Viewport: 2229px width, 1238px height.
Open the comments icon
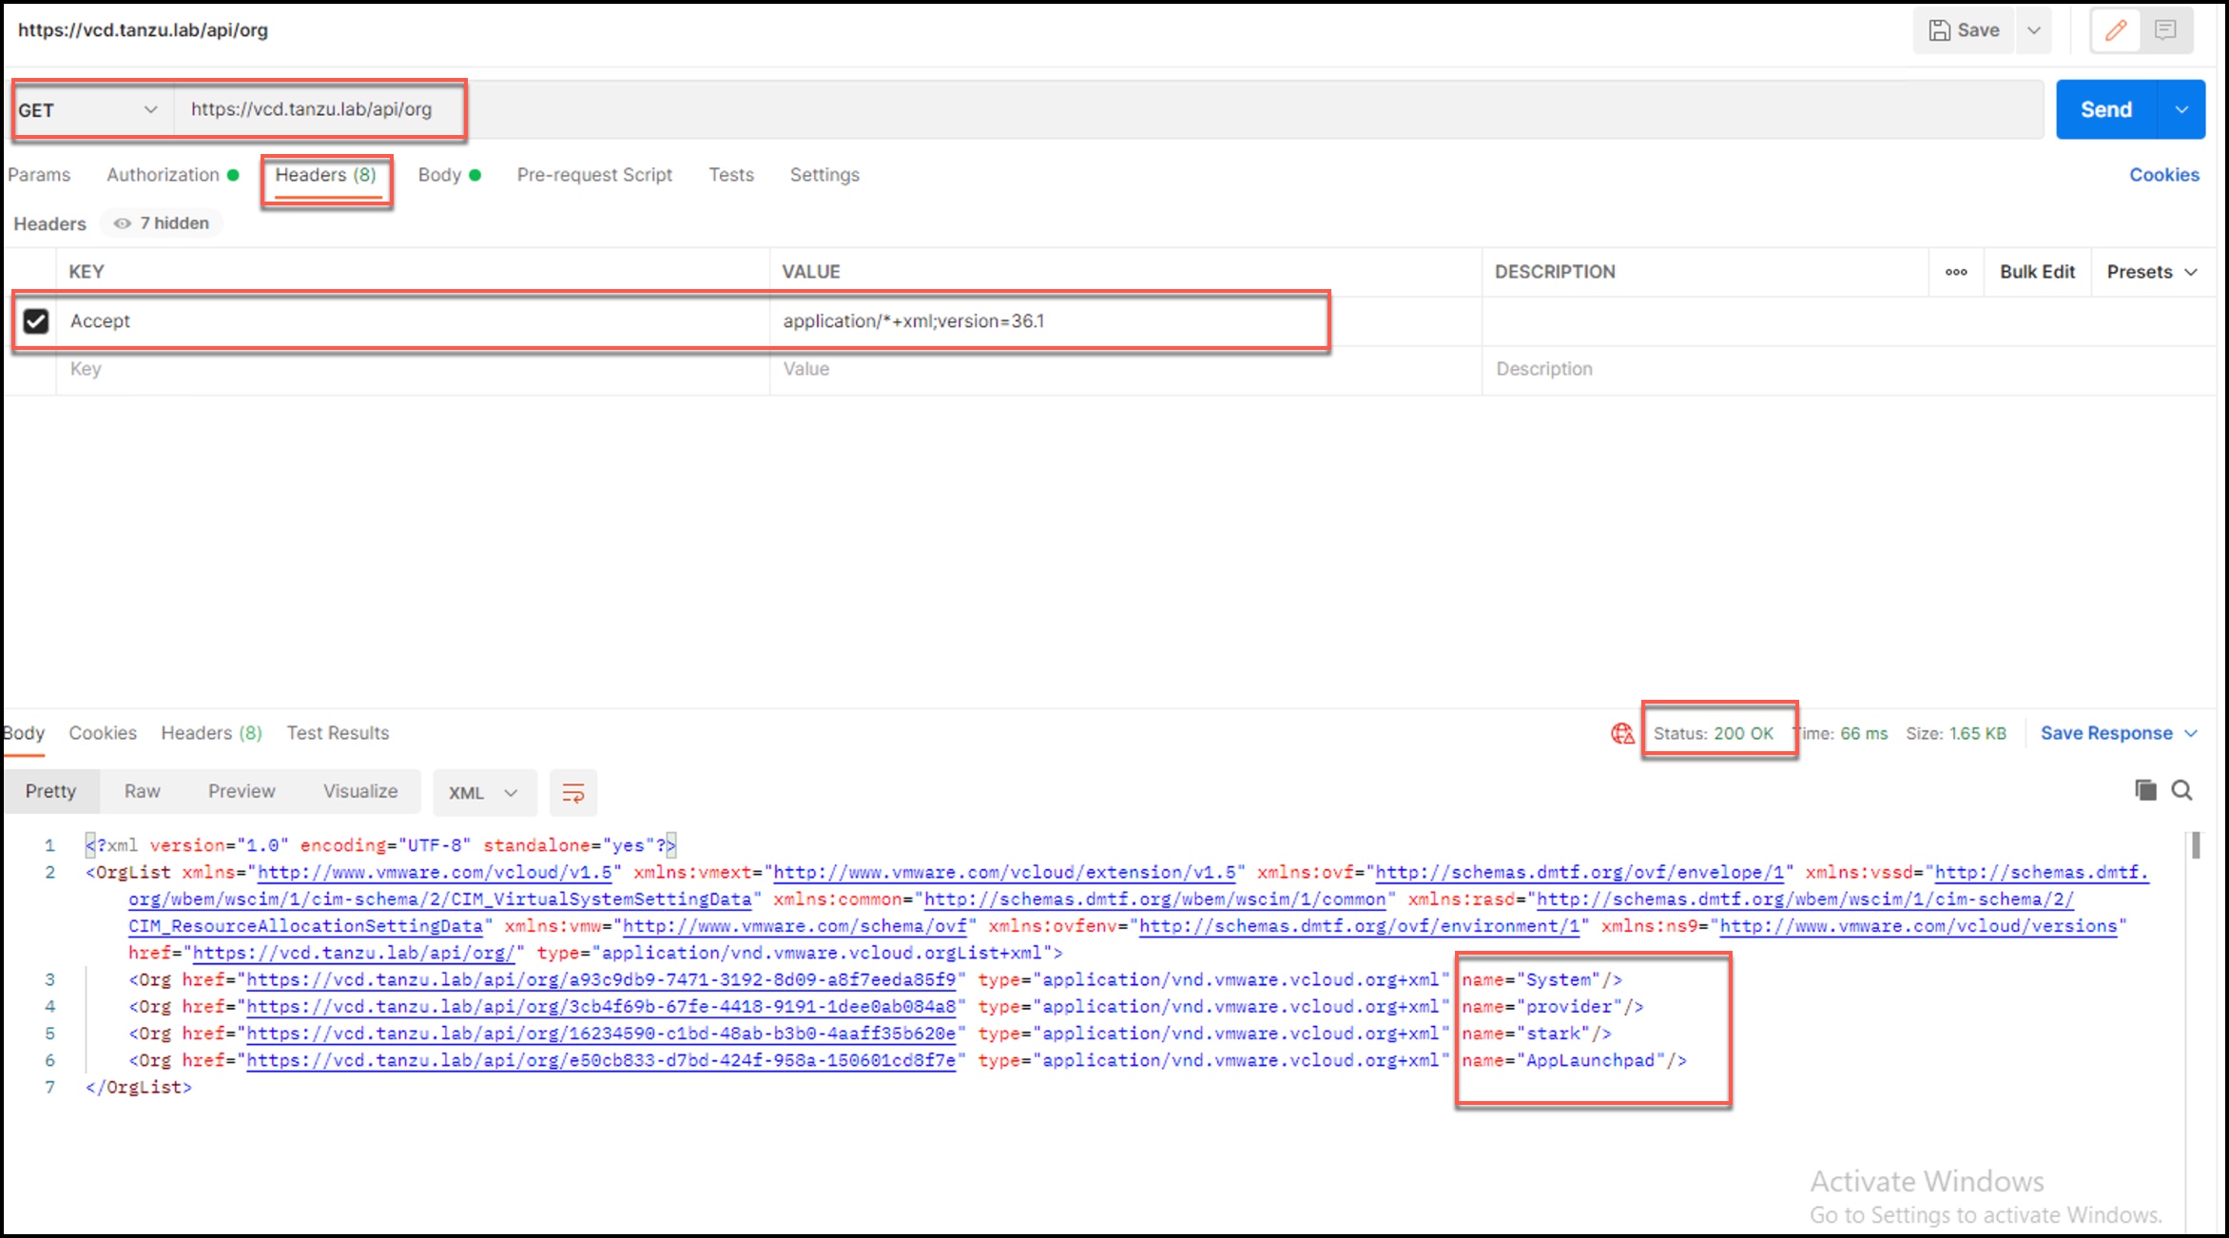click(2165, 30)
